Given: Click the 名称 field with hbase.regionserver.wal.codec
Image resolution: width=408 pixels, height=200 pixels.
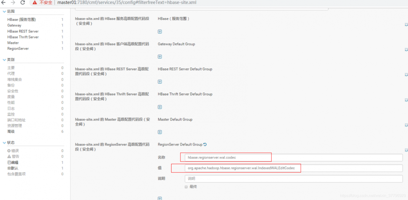Looking at the screenshot, I should tap(294, 158).
